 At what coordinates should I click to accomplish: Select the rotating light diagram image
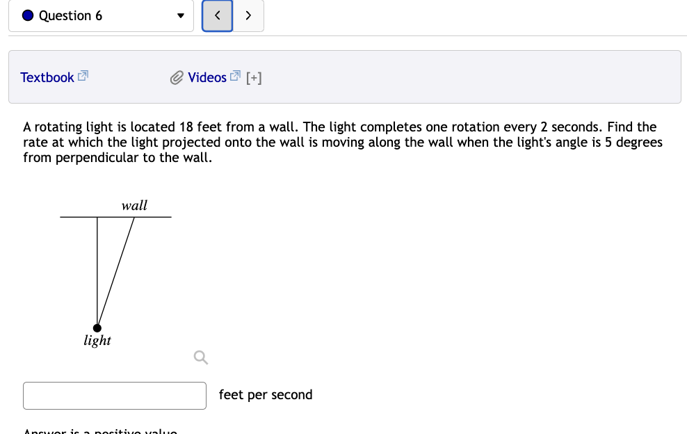coord(115,271)
